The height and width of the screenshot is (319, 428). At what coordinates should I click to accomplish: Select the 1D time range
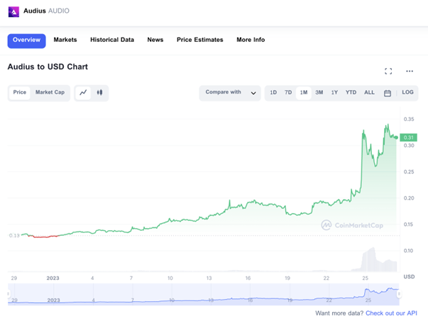point(273,93)
